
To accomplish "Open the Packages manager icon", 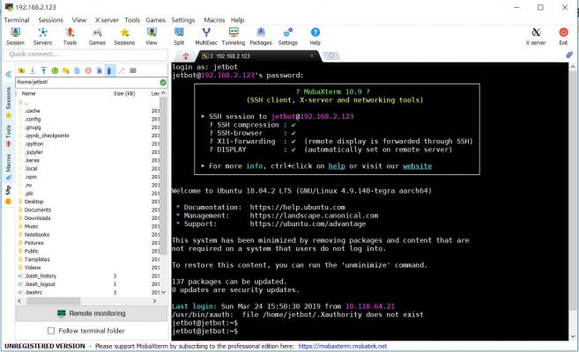I will 261,35.
